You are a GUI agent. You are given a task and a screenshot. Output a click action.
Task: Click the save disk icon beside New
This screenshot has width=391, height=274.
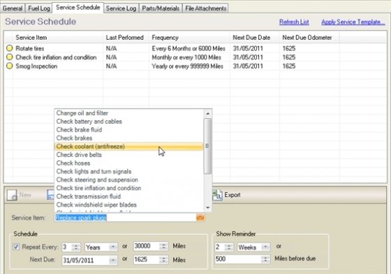point(50,195)
